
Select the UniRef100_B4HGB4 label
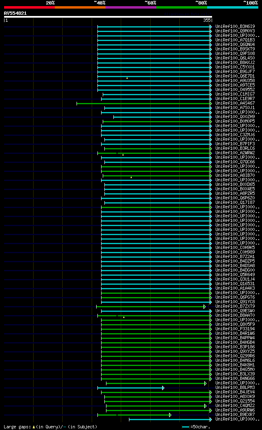pos(235,343)
